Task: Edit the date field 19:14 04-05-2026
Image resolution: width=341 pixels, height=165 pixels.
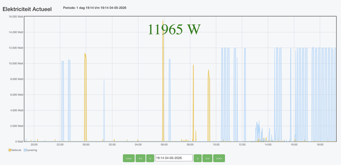Action: [x=174, y=158]
